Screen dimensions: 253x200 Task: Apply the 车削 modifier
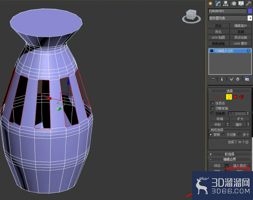click(241, 32)
